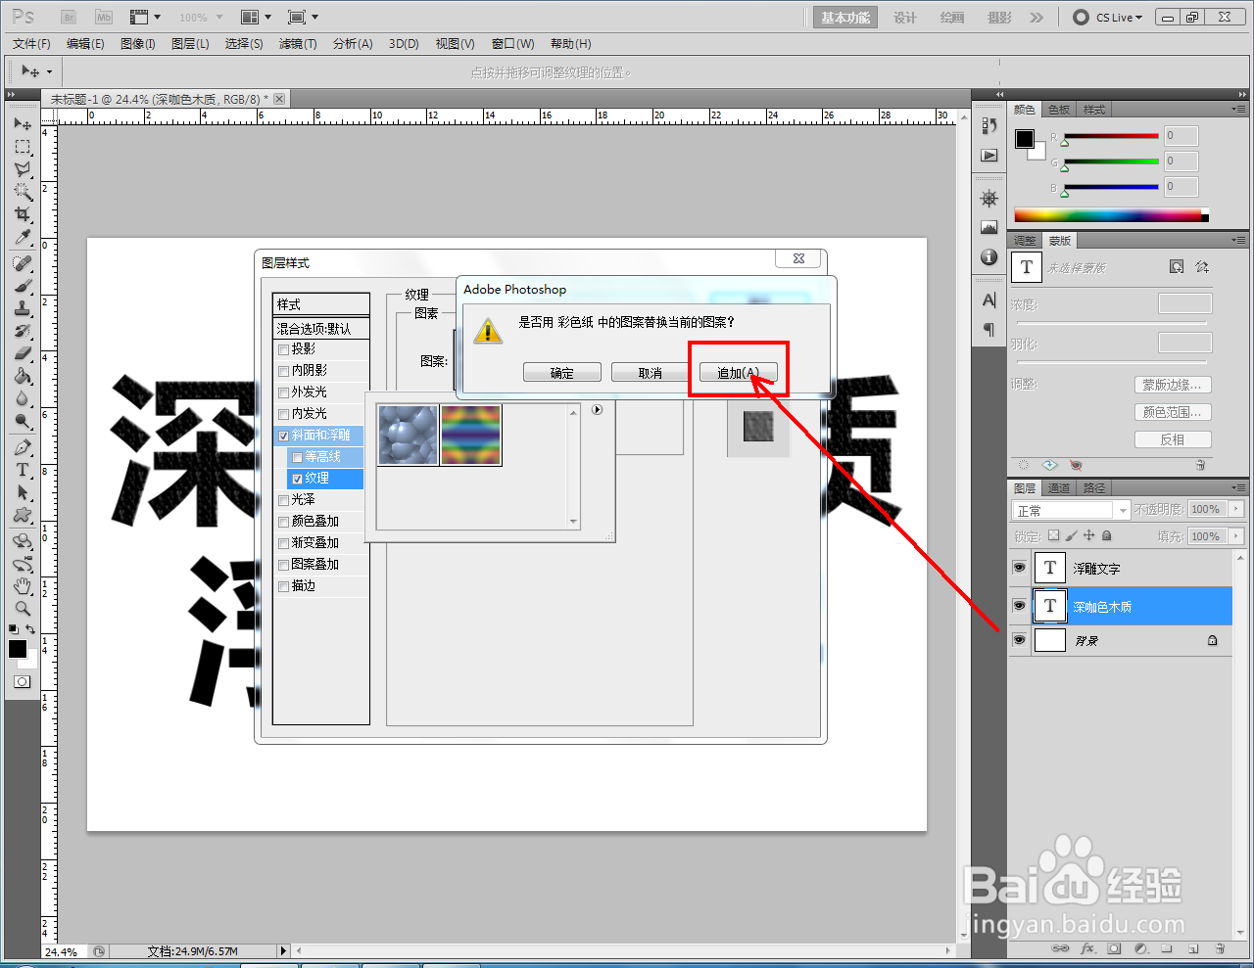Open the Paragraph panel icon
The image size is (1254, 968).
989,329
